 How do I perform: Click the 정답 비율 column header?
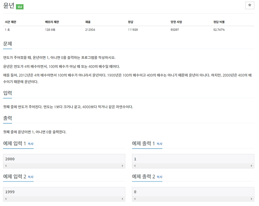coord(219,22)
